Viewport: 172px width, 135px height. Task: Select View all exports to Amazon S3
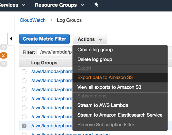click(109, 87)
